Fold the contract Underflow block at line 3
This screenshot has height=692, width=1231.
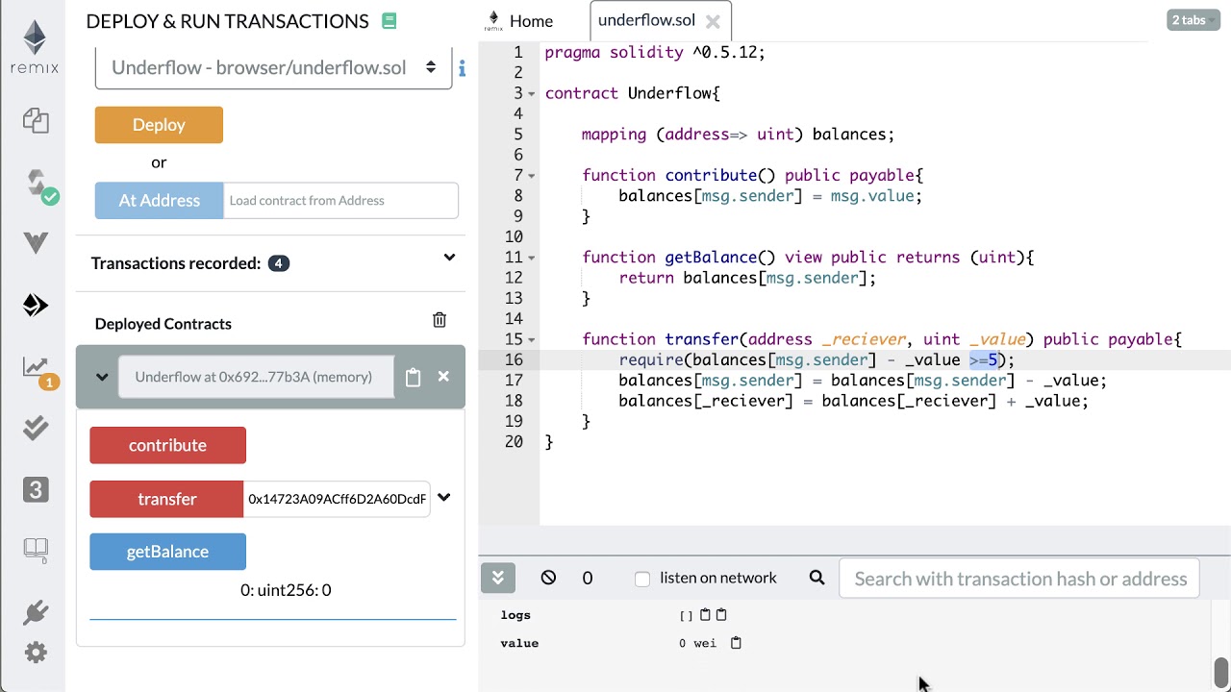[532, 94]
